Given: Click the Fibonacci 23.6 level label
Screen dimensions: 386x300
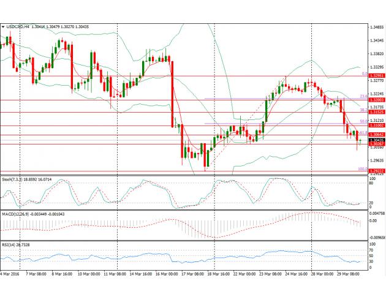Looking at the screenshot, I should 362,97.
